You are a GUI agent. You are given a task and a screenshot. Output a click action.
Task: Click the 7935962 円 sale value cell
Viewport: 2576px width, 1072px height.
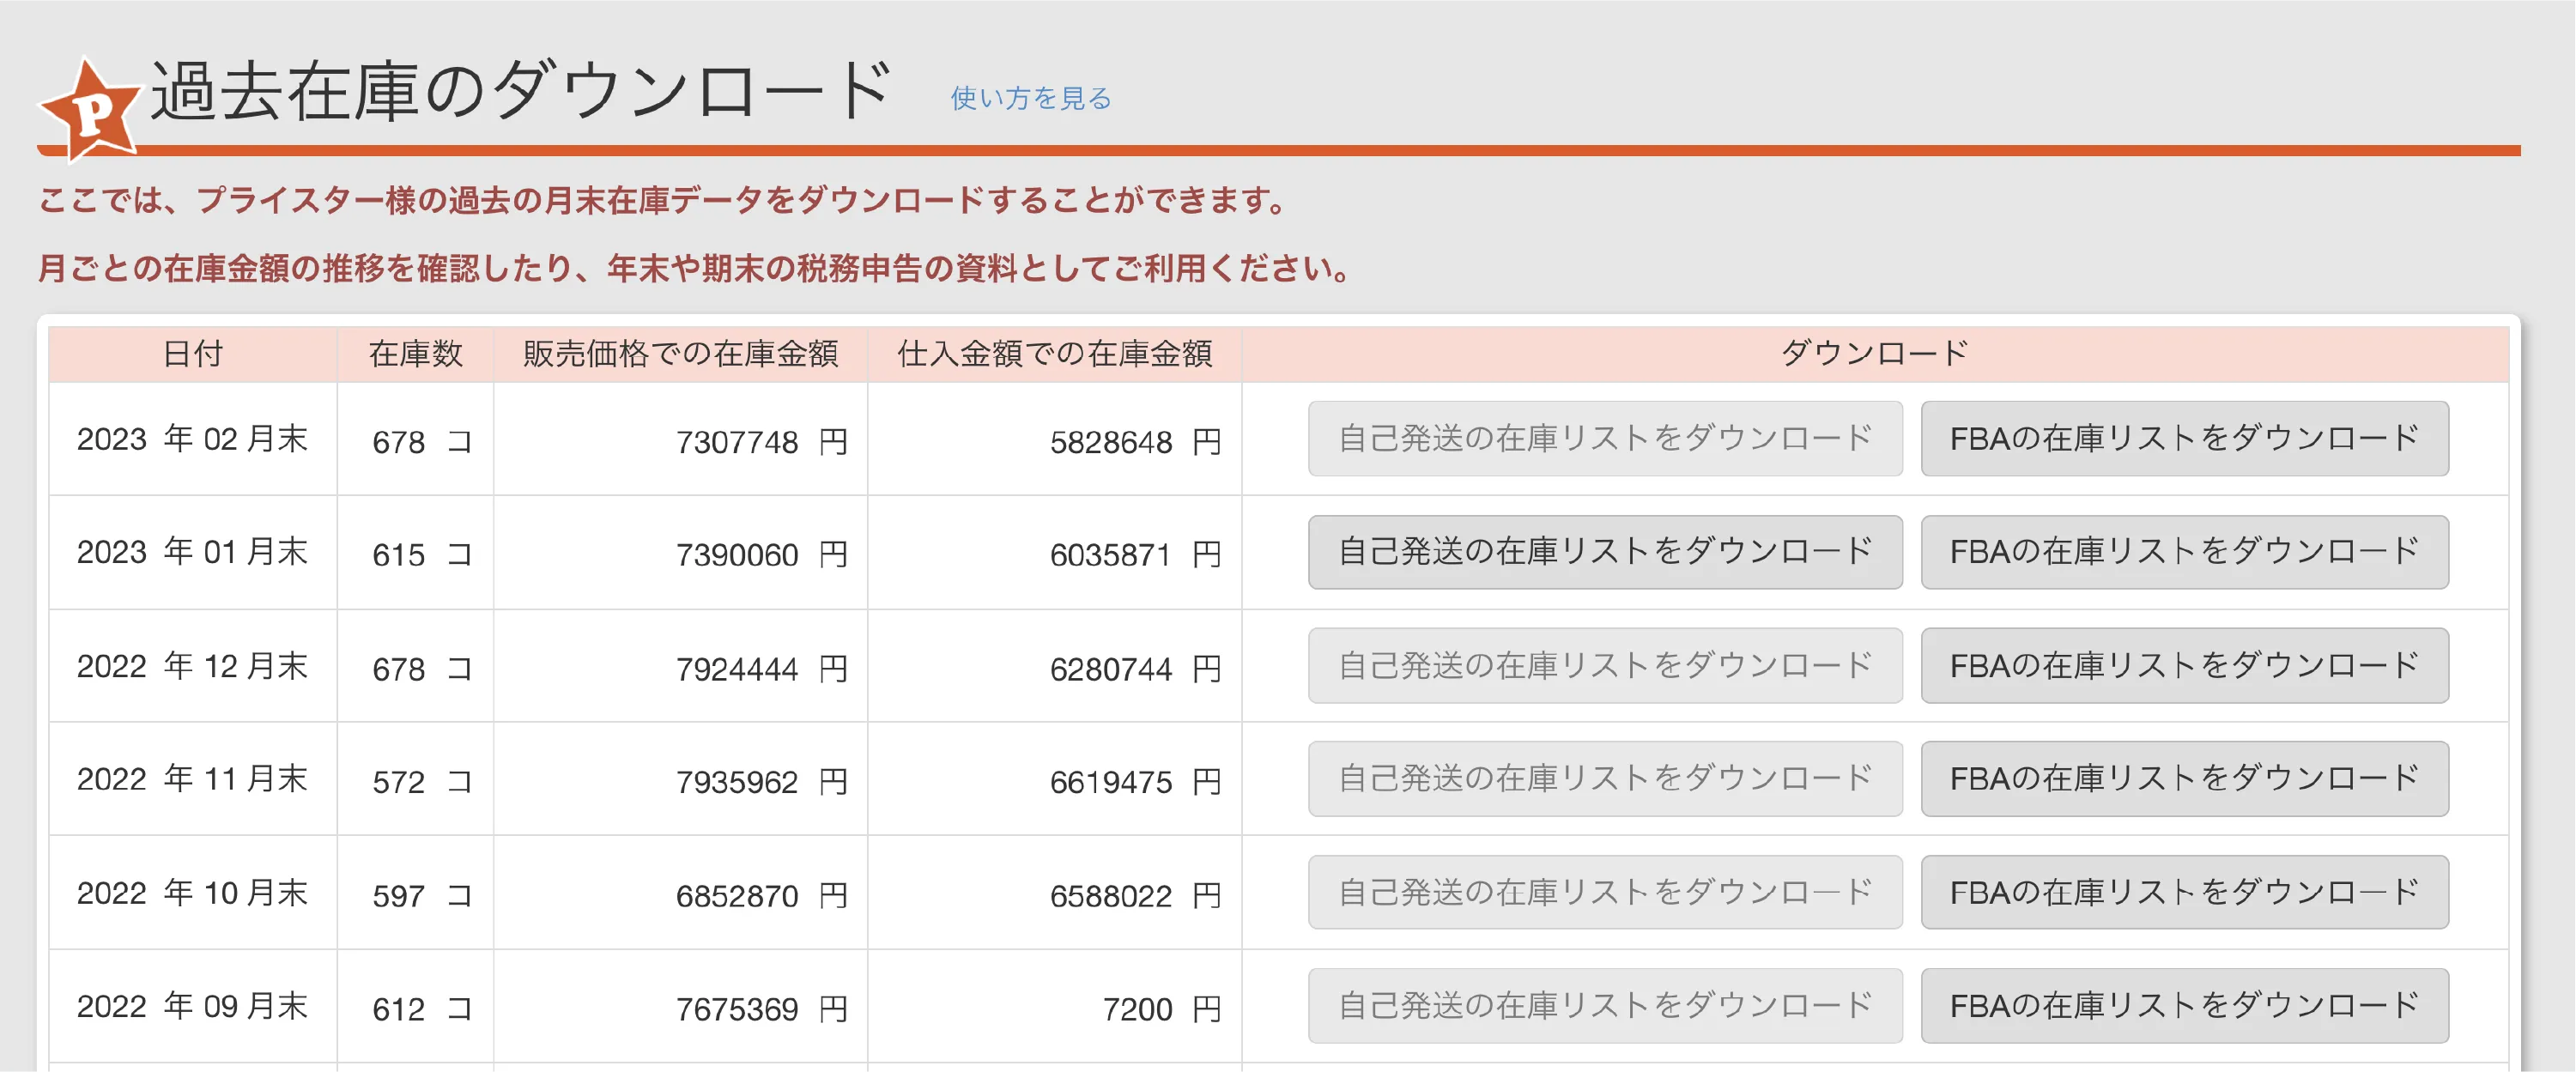(680, 781)
